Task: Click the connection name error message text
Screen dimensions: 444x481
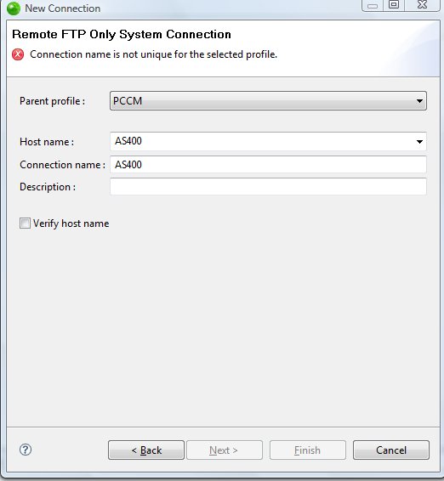Action: [x=153, y=54]
